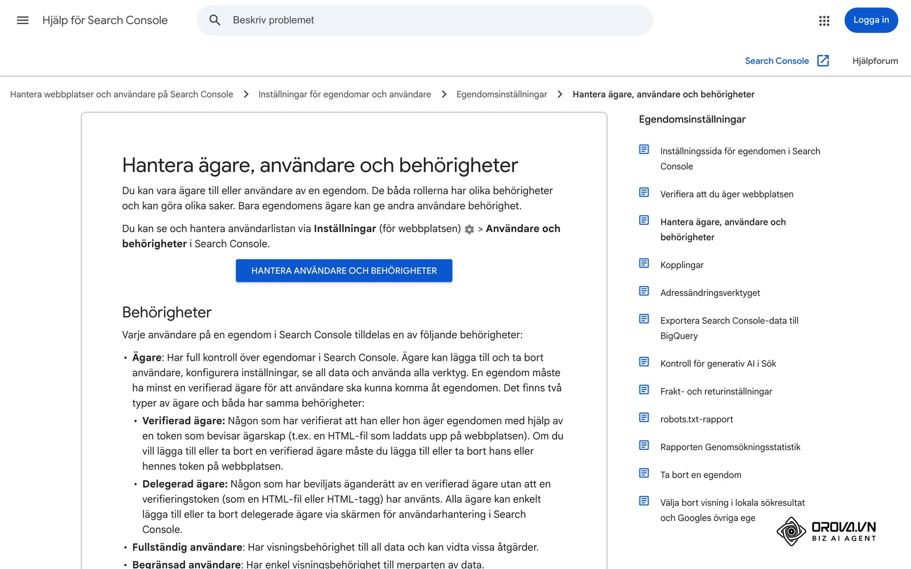The image size is (911, 569).
Task: Click article icon beside Frakt- och returinställningar
Action: (x=644, y=390)
